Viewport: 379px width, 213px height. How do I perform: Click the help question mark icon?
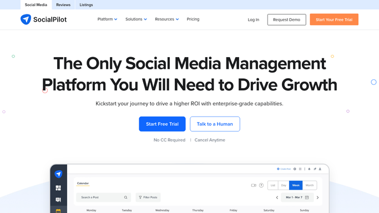(x=261, y=185)
